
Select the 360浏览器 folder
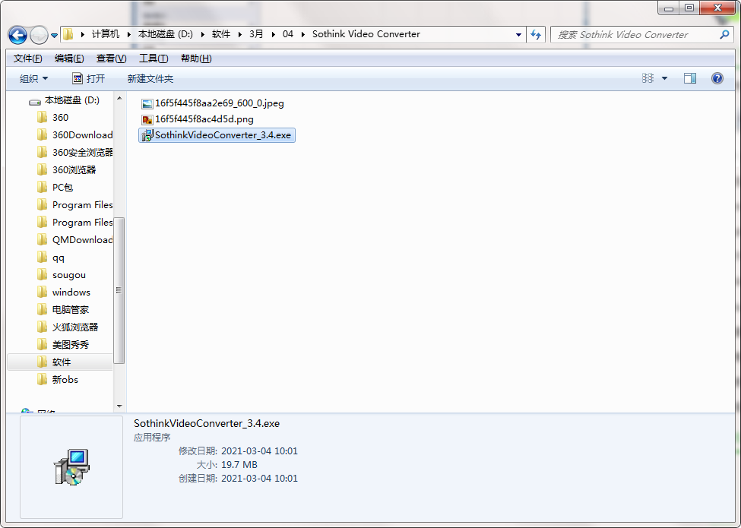click(74, 170)
